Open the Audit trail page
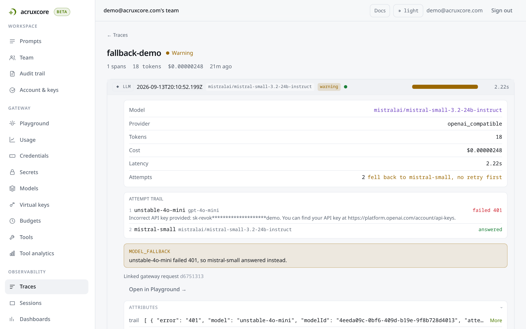526x329 pixels. (x=47, y=73)
